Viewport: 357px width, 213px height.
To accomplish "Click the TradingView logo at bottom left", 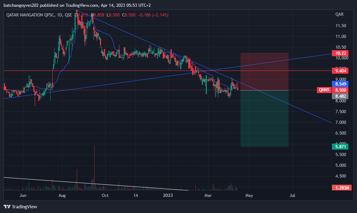I will 20,207.
